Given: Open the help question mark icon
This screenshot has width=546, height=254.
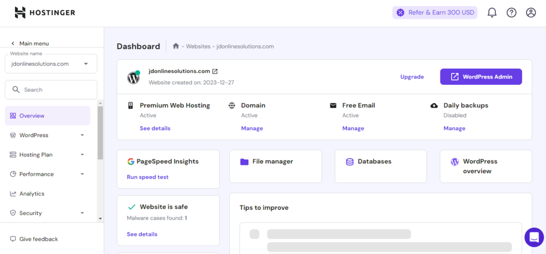Looking at the screenshot, I should tap(511, 13).
